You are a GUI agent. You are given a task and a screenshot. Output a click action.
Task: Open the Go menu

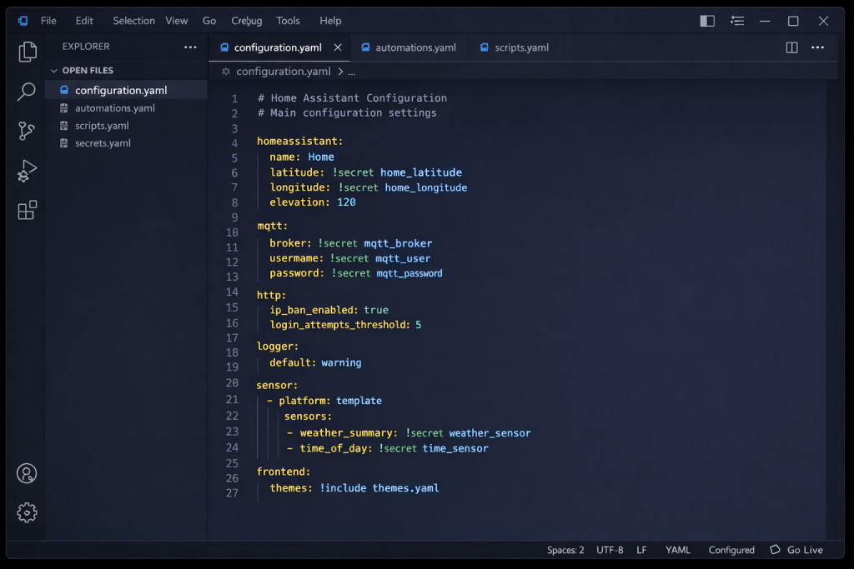pyautogui.click(x=209, y=21)
